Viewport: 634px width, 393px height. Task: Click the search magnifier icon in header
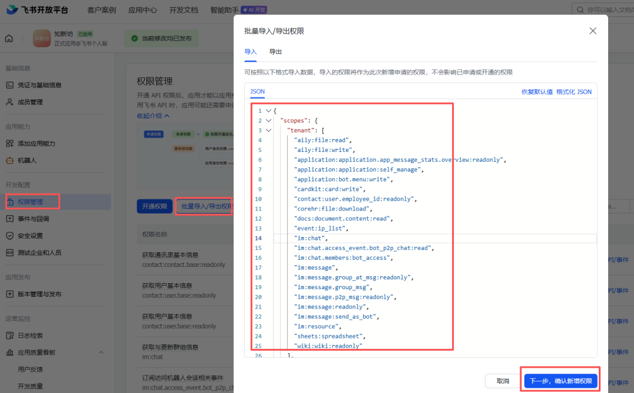pos(580,10)
